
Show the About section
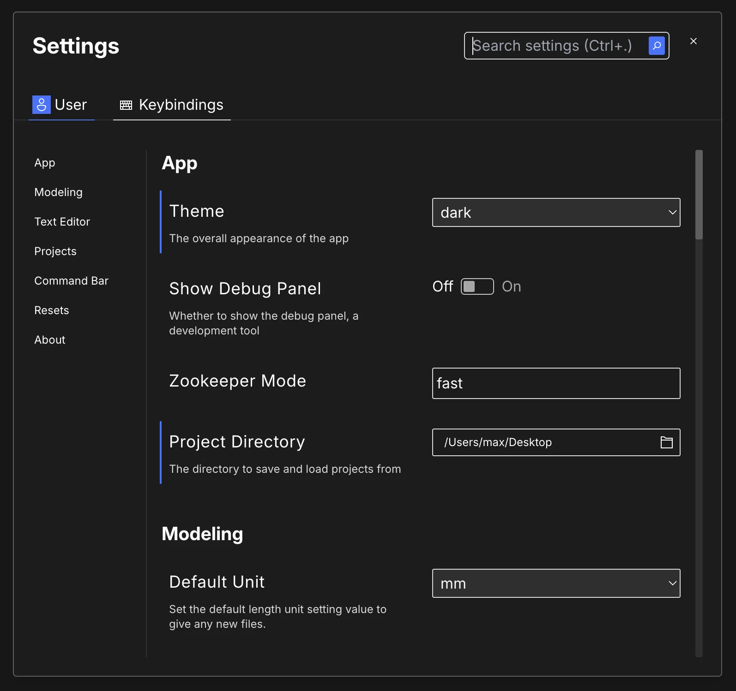coord(50,340)
